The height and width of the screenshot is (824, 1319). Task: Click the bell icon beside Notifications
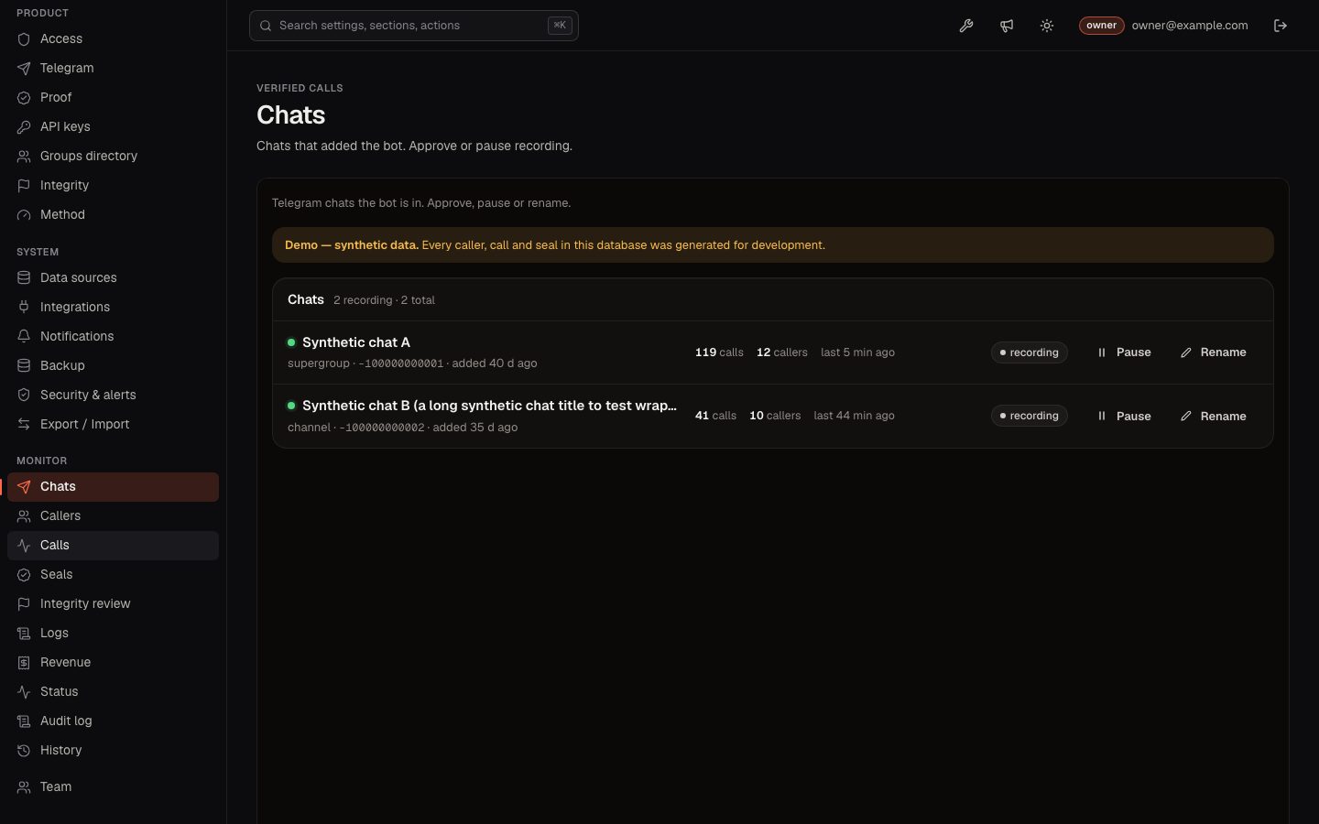(x=24, y=337)
